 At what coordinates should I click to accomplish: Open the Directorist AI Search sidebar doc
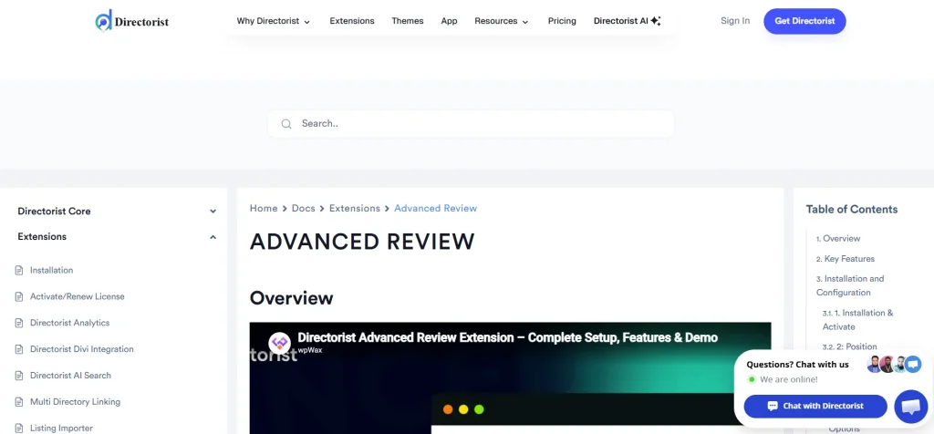(x=70, y=375)
